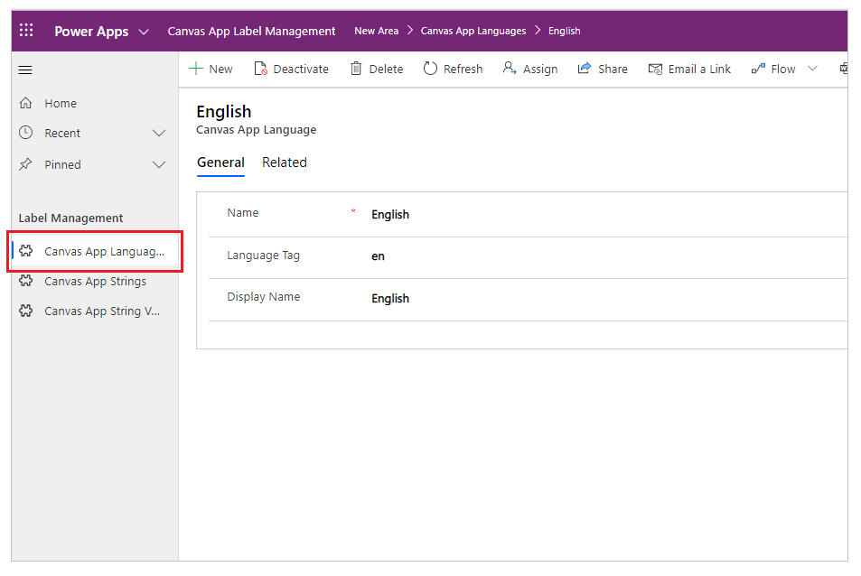Click the Email a Link label
The width and height of the screenshot is (861, 576).
coord(699,70)
